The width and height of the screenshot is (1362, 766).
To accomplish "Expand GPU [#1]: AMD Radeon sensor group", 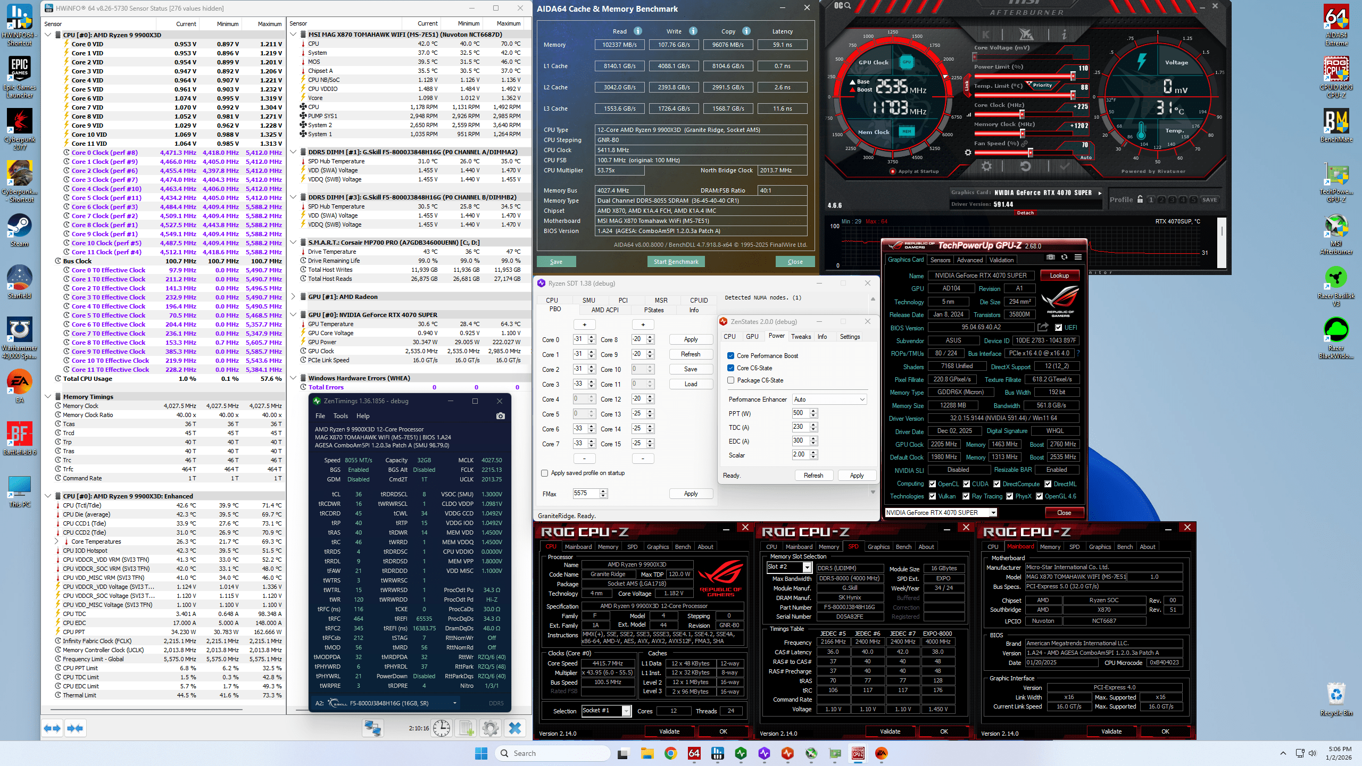I will click(x=294, y=297).
